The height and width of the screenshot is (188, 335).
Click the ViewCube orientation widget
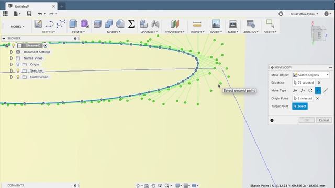[319, 33]
